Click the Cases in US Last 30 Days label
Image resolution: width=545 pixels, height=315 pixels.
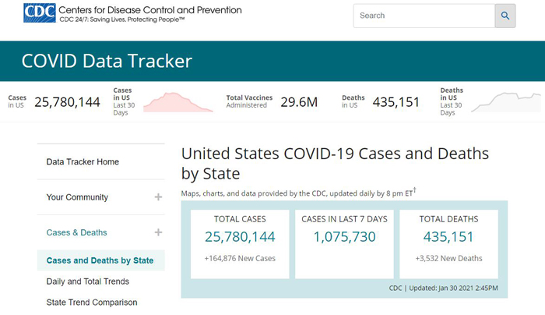coord(124,101)
